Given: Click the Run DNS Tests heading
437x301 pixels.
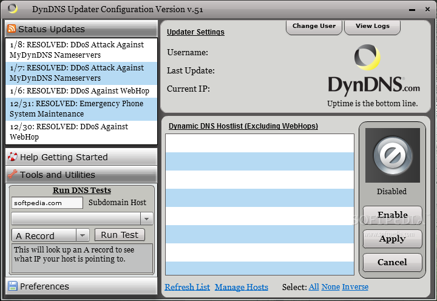Looking at the screenshot, I should (x=82, y=191).
